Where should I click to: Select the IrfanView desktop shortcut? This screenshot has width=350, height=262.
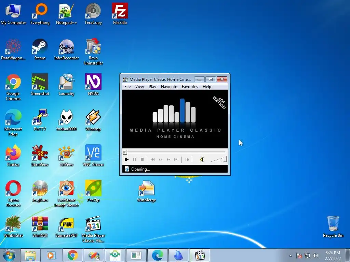40,156
